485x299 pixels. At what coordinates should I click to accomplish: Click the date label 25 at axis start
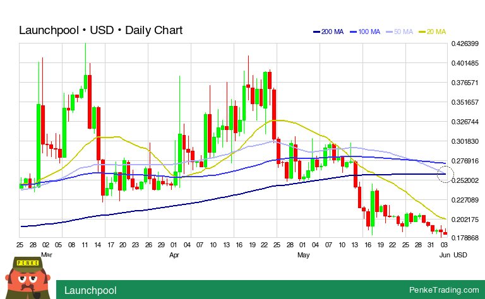tap(20, 245)
